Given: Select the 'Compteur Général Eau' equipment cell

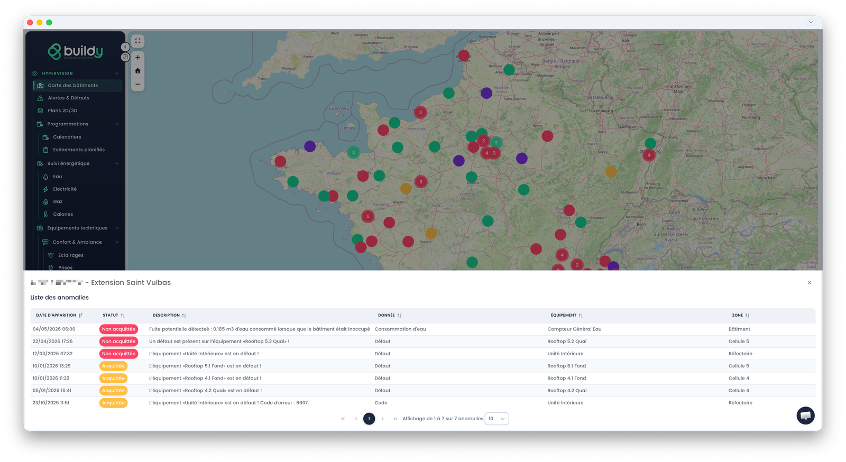Looking at the screenshot, I should 574,329.
